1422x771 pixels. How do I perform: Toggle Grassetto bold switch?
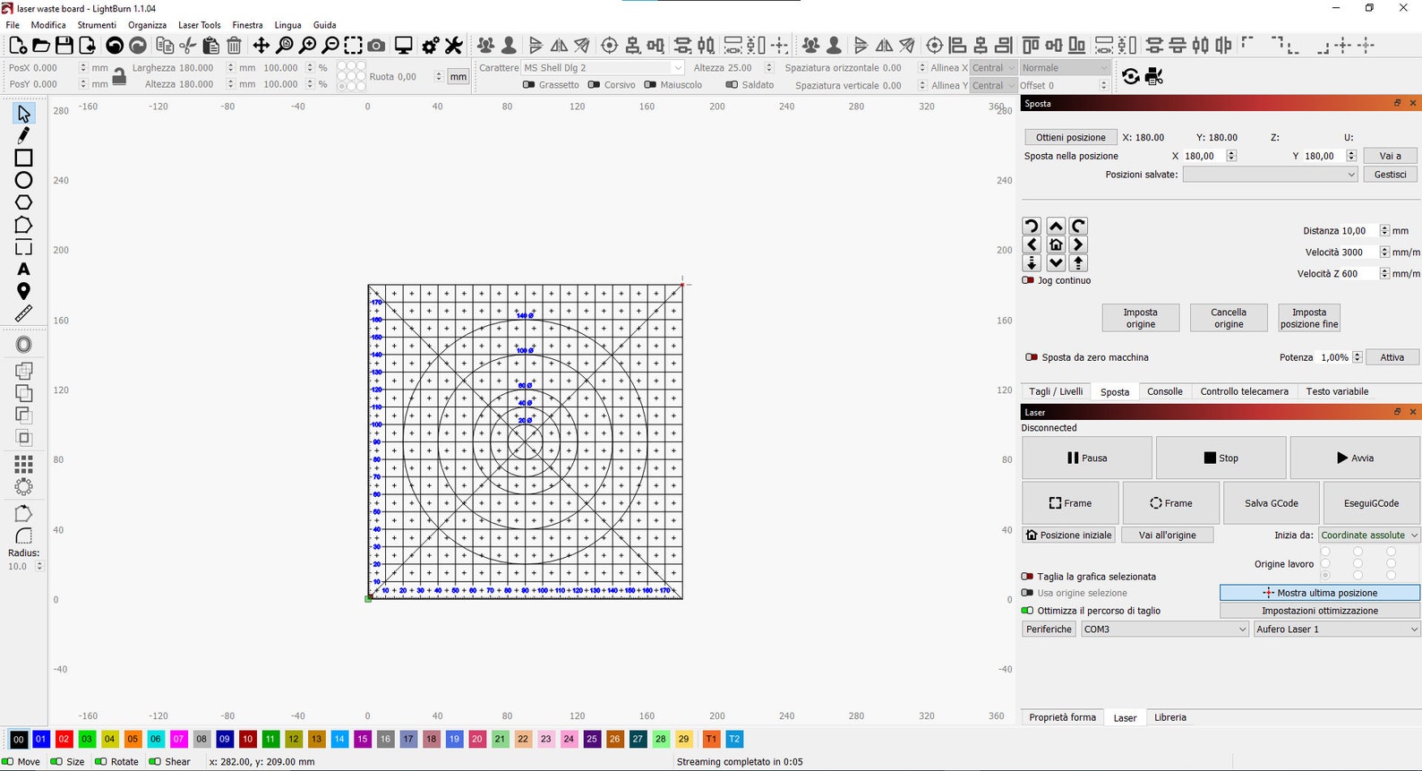pos(528,85)
